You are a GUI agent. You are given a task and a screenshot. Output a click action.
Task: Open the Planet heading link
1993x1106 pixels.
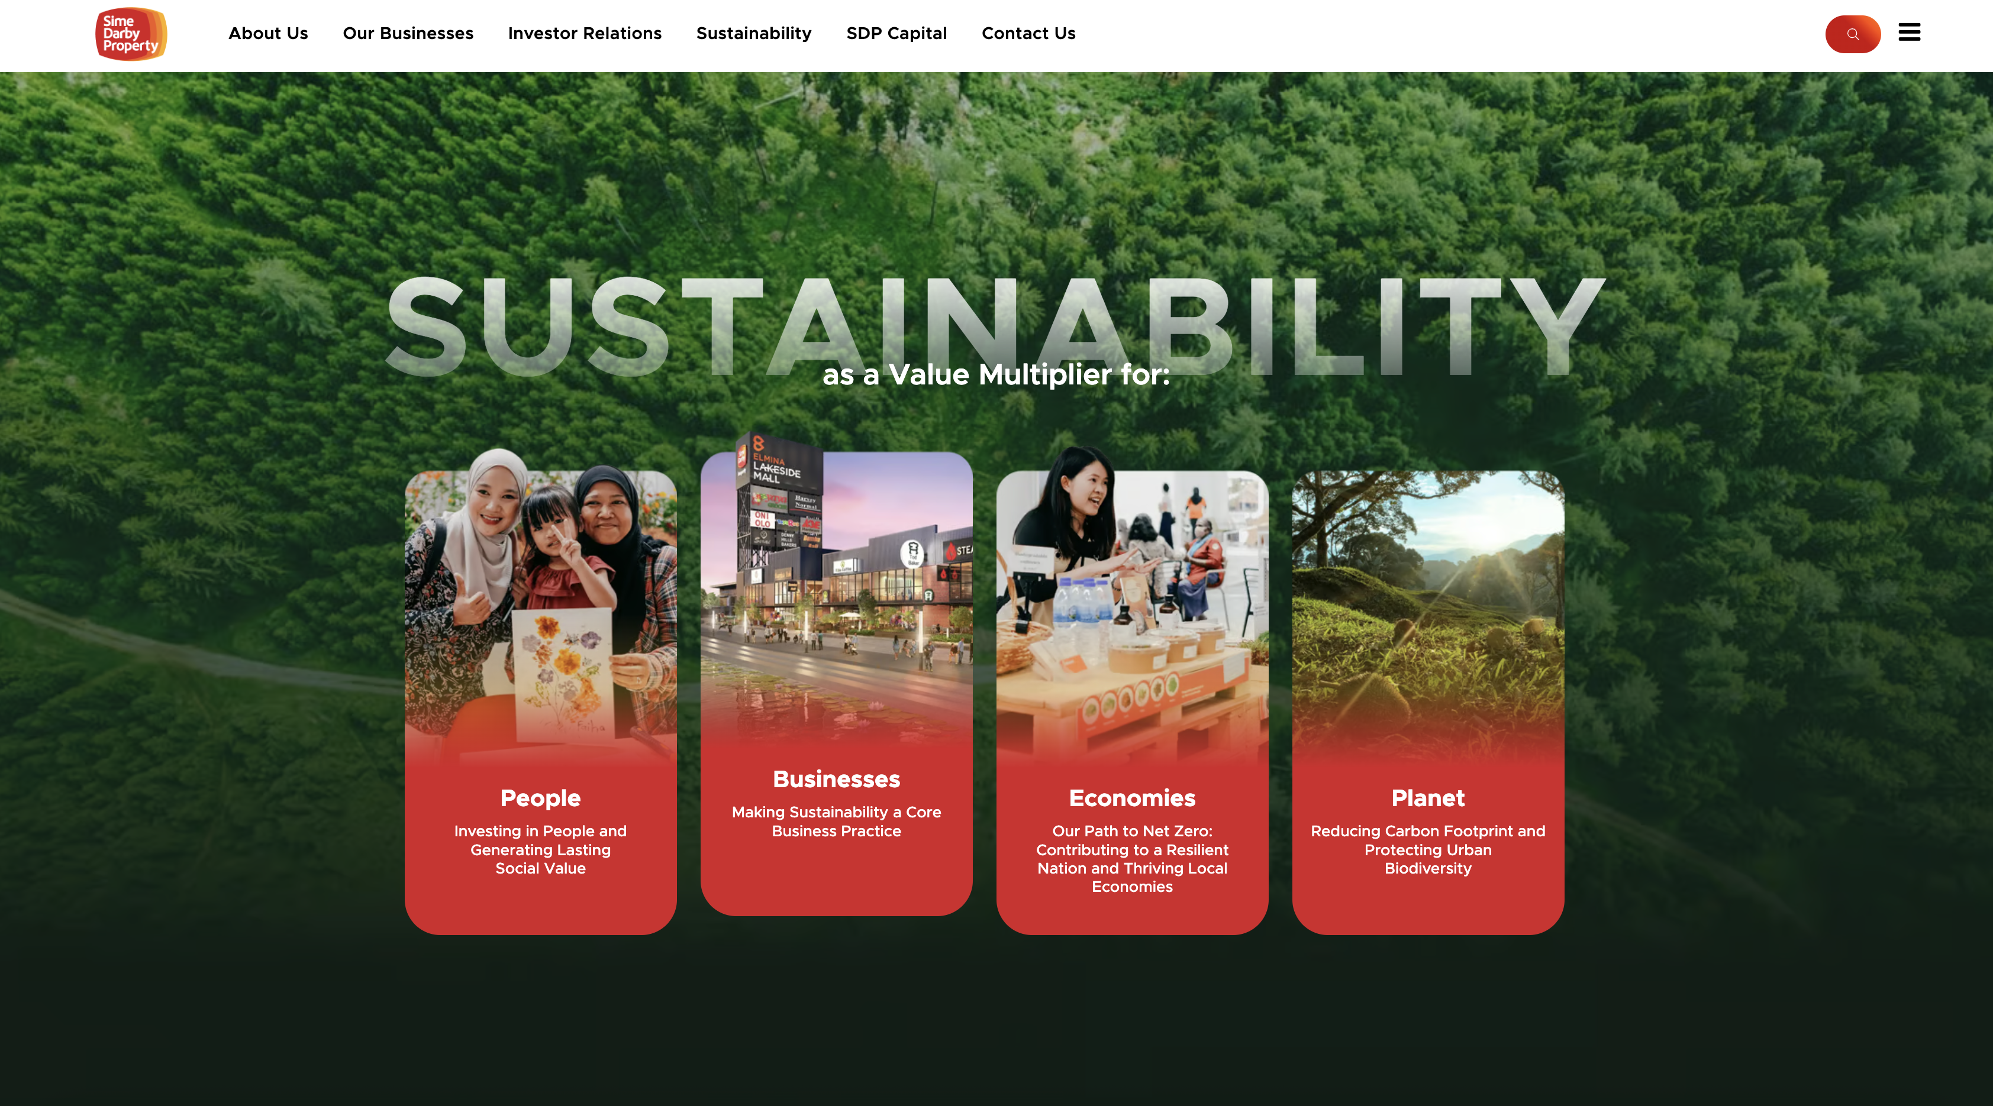(x=1427, y=797)
